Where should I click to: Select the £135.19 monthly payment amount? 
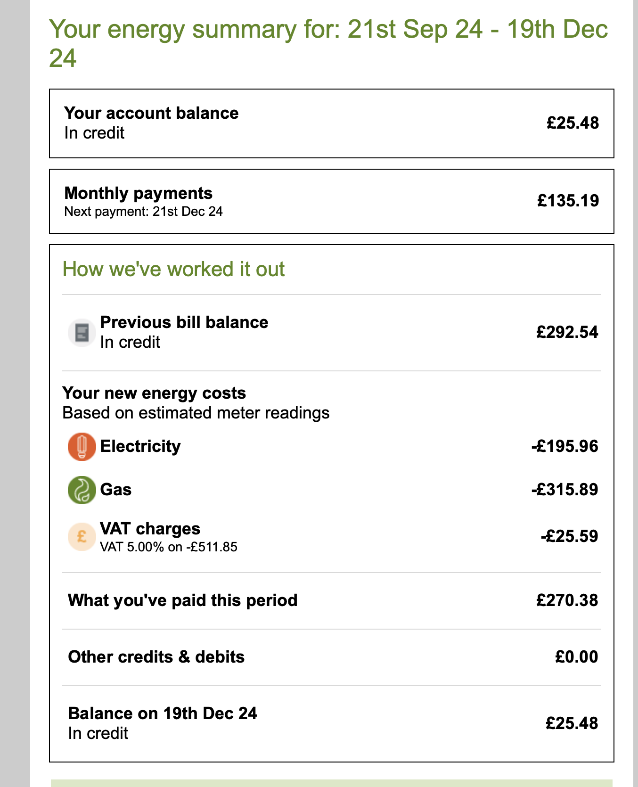coord(568,201)
